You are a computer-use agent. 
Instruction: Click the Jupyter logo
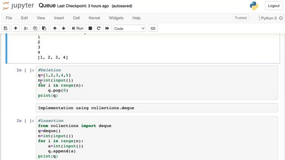coord(18,6)
